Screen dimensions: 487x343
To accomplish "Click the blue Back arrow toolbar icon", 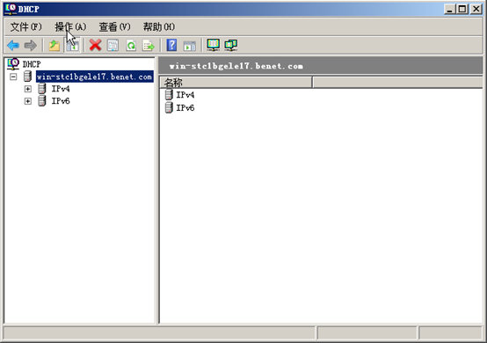I will click(13, 46).
